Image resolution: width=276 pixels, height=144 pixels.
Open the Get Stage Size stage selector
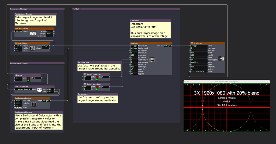pos(23,89)
